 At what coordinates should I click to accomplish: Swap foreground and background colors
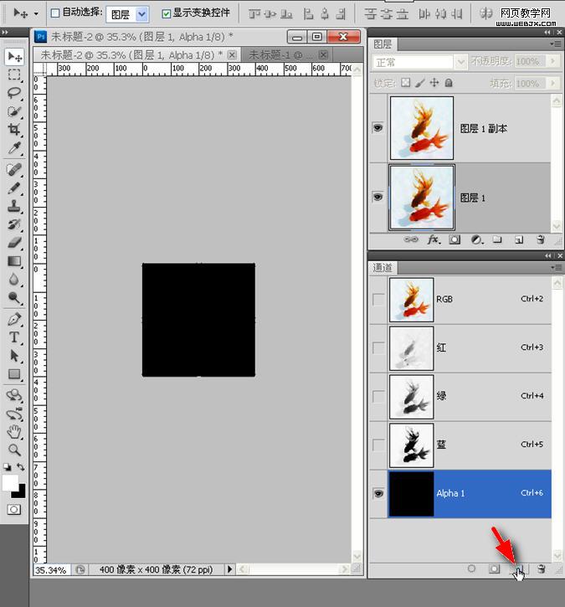pos(21,467)
